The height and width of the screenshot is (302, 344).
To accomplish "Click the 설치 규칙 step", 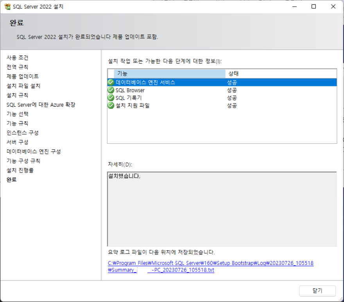I will click(x=17, y=95).
